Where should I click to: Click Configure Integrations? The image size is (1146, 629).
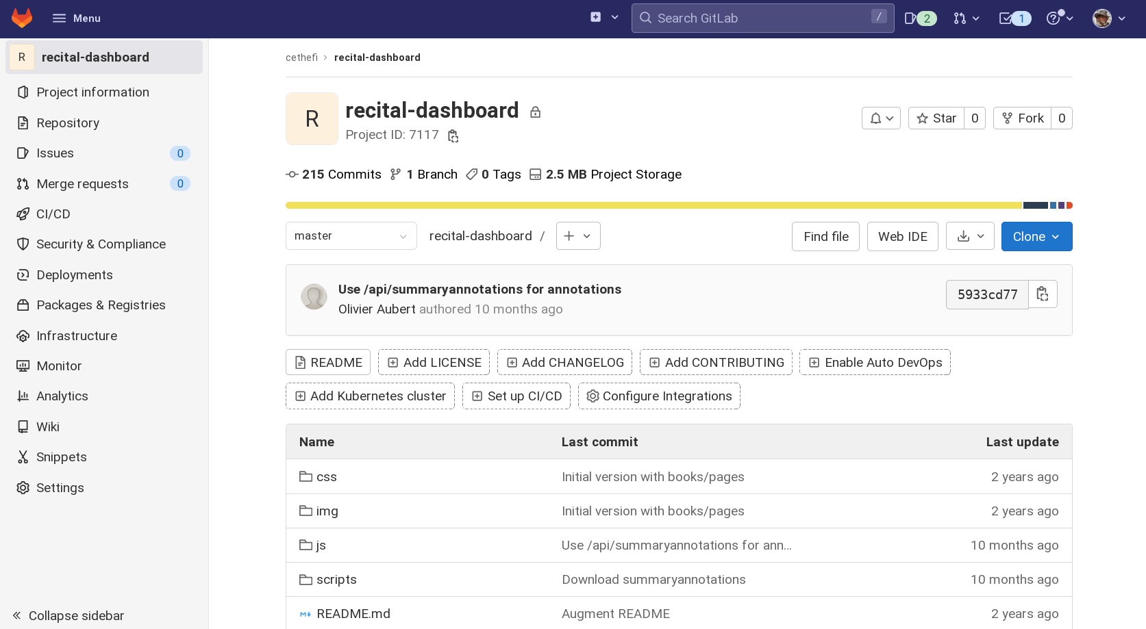pos(659,396)
